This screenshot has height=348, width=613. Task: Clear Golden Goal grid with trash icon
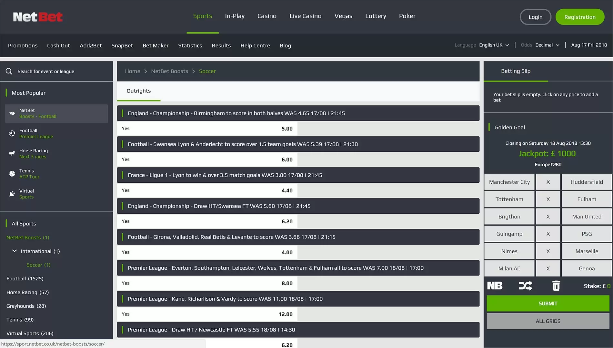point(556,286)
